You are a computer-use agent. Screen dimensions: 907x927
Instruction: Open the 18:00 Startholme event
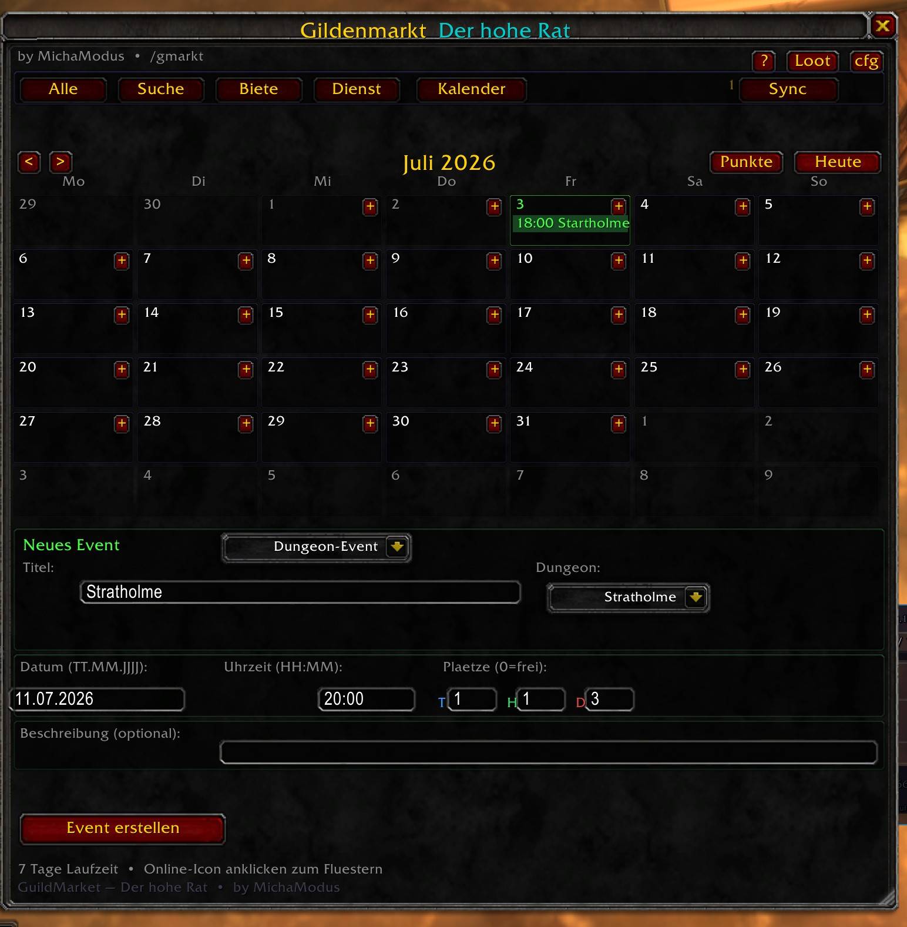(x=572, y=223)
